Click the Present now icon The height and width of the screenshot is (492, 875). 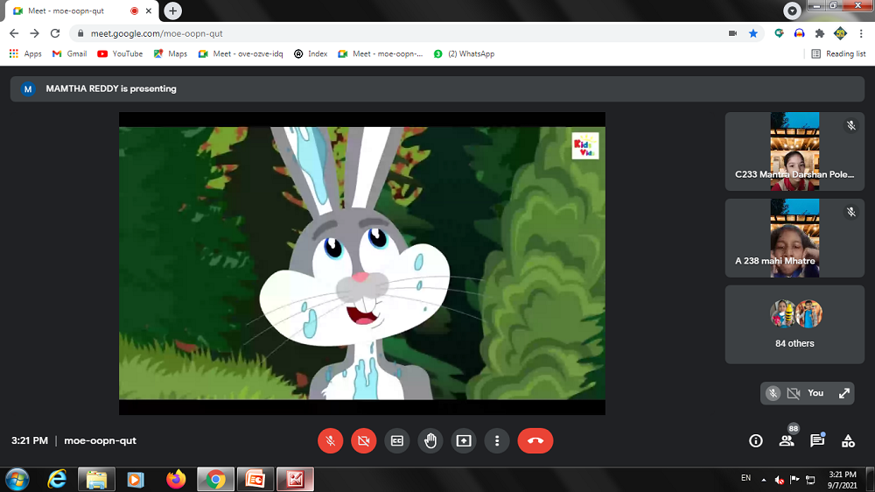464,440
